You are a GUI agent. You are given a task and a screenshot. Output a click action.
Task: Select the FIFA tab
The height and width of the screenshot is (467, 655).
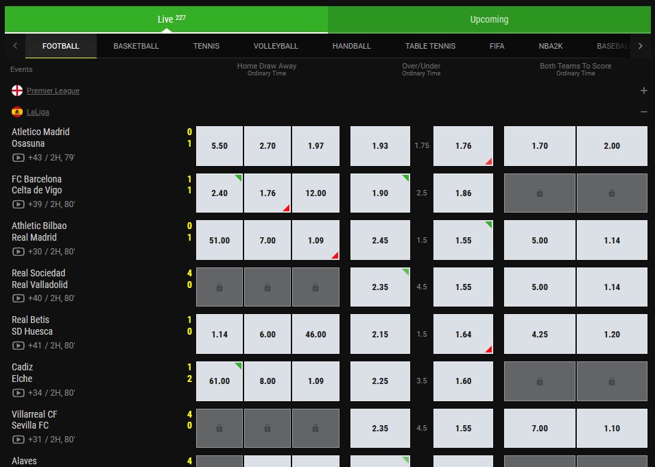[497, 46]
